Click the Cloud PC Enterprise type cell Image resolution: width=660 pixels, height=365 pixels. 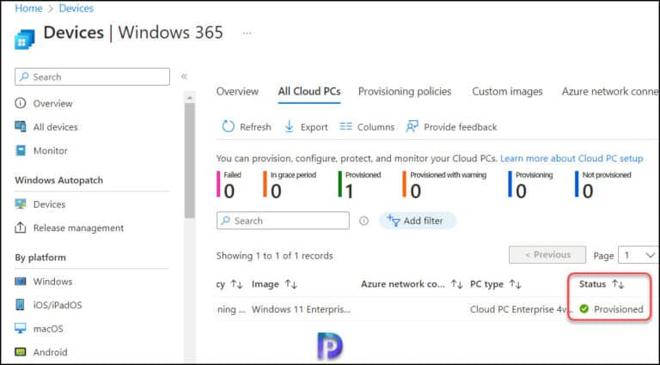520,309
